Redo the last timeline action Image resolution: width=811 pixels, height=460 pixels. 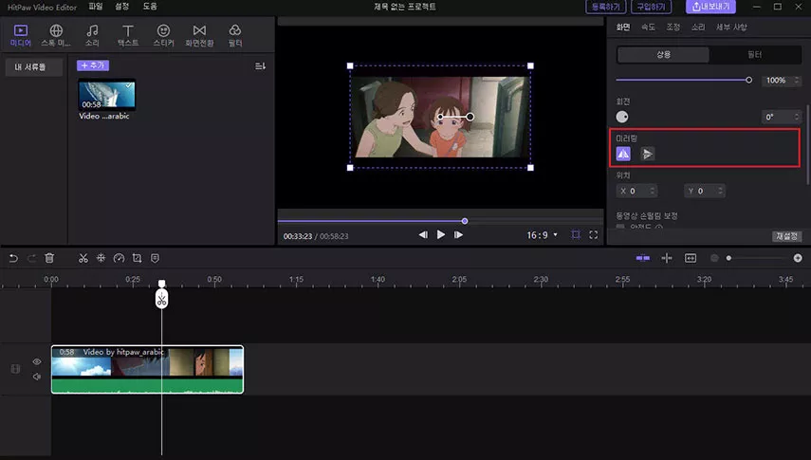click(31, 258)
